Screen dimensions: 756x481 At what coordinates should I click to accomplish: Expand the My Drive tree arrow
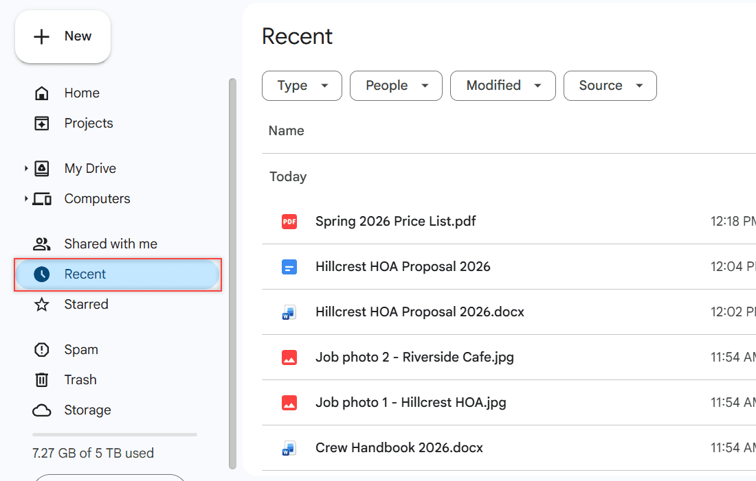click(26, 169)
